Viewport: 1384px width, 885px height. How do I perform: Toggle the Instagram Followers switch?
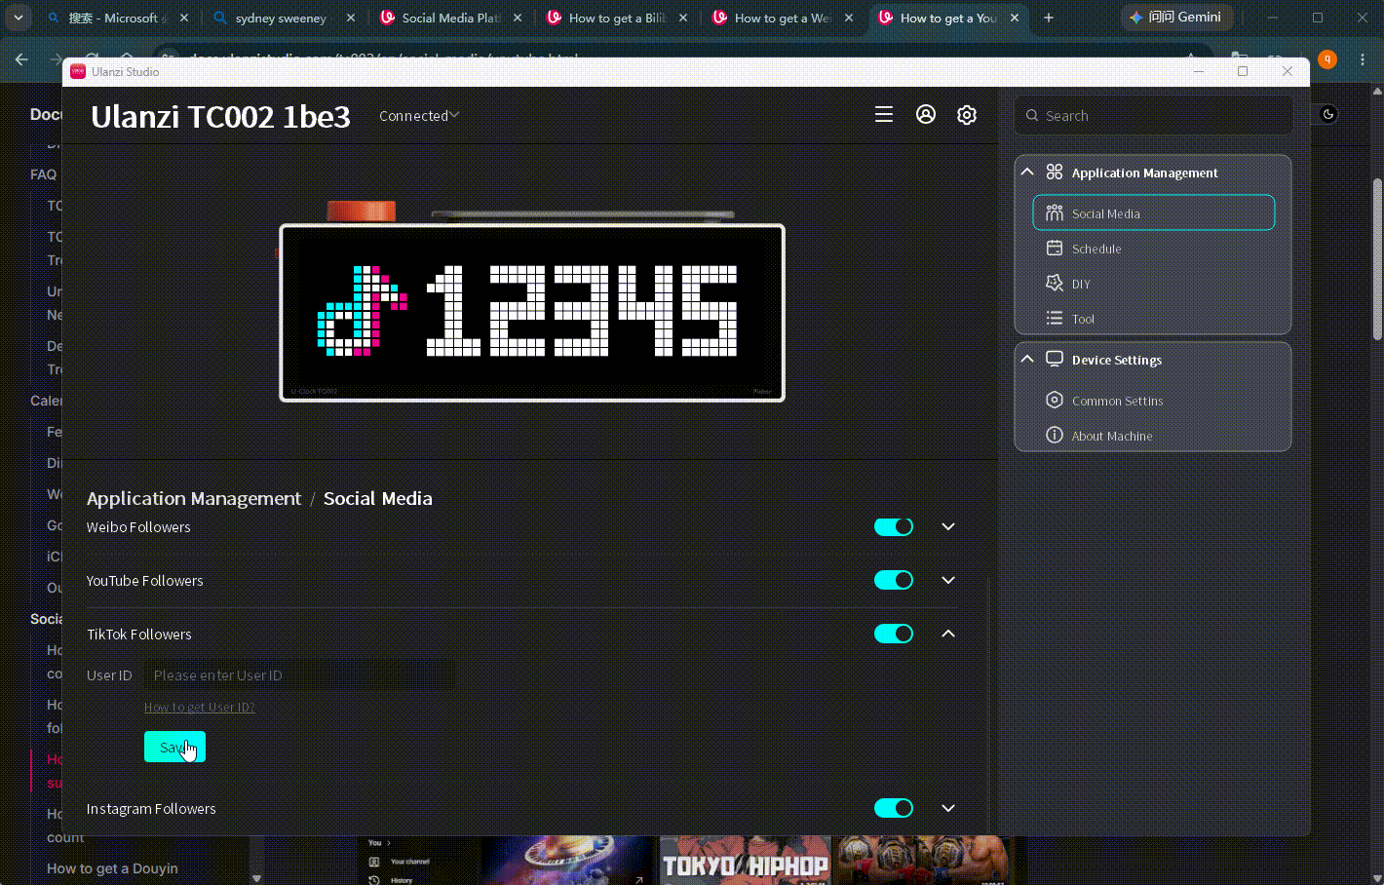(894, 809)
